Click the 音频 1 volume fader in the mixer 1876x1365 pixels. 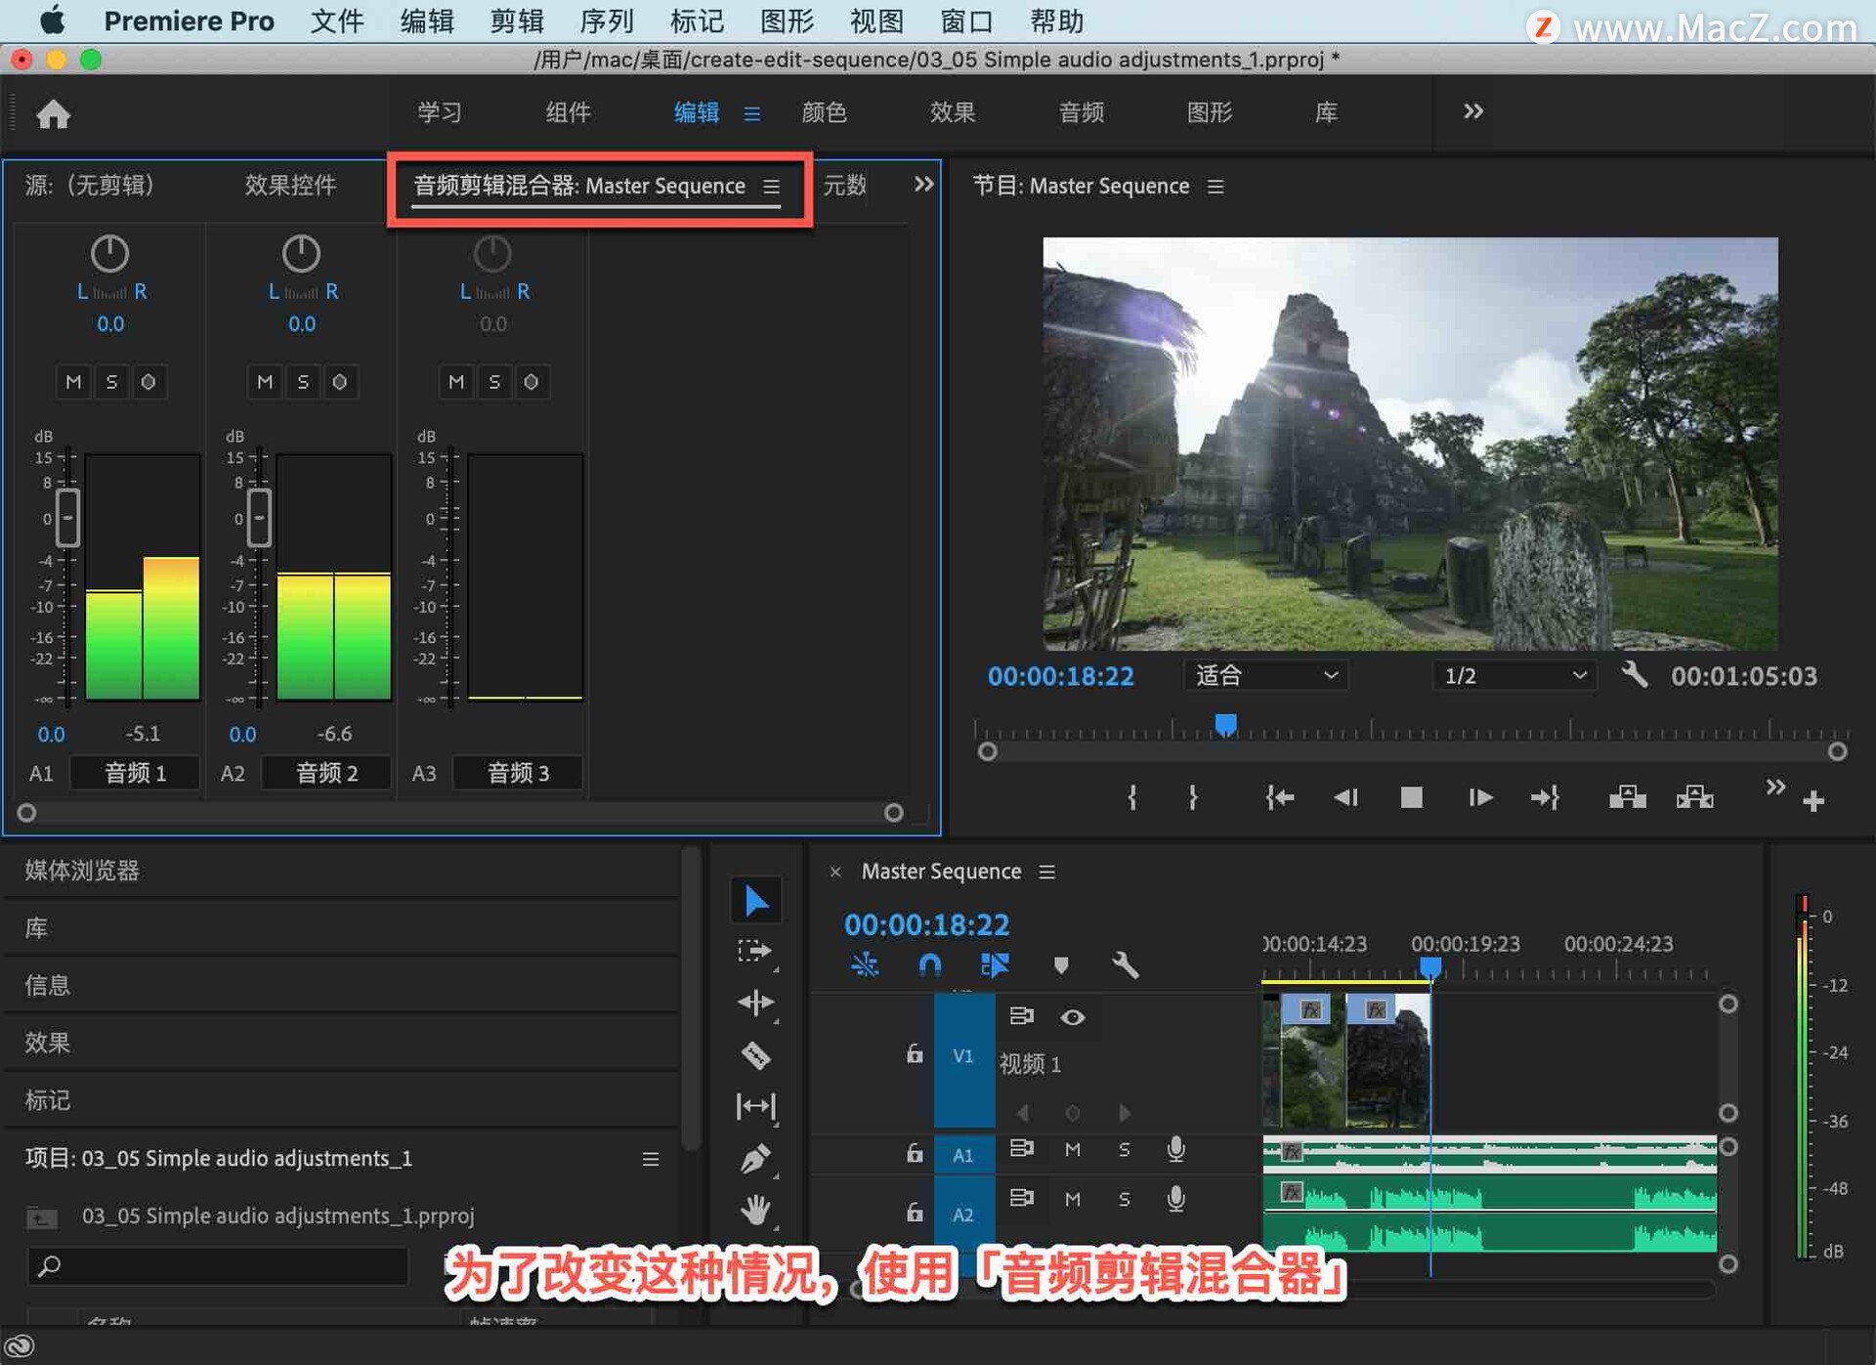(67, 518)
